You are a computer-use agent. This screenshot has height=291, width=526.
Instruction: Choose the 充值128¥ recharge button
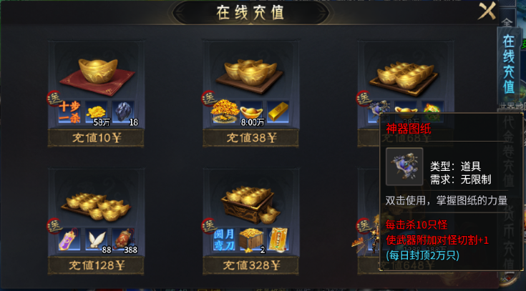(96, 265)
